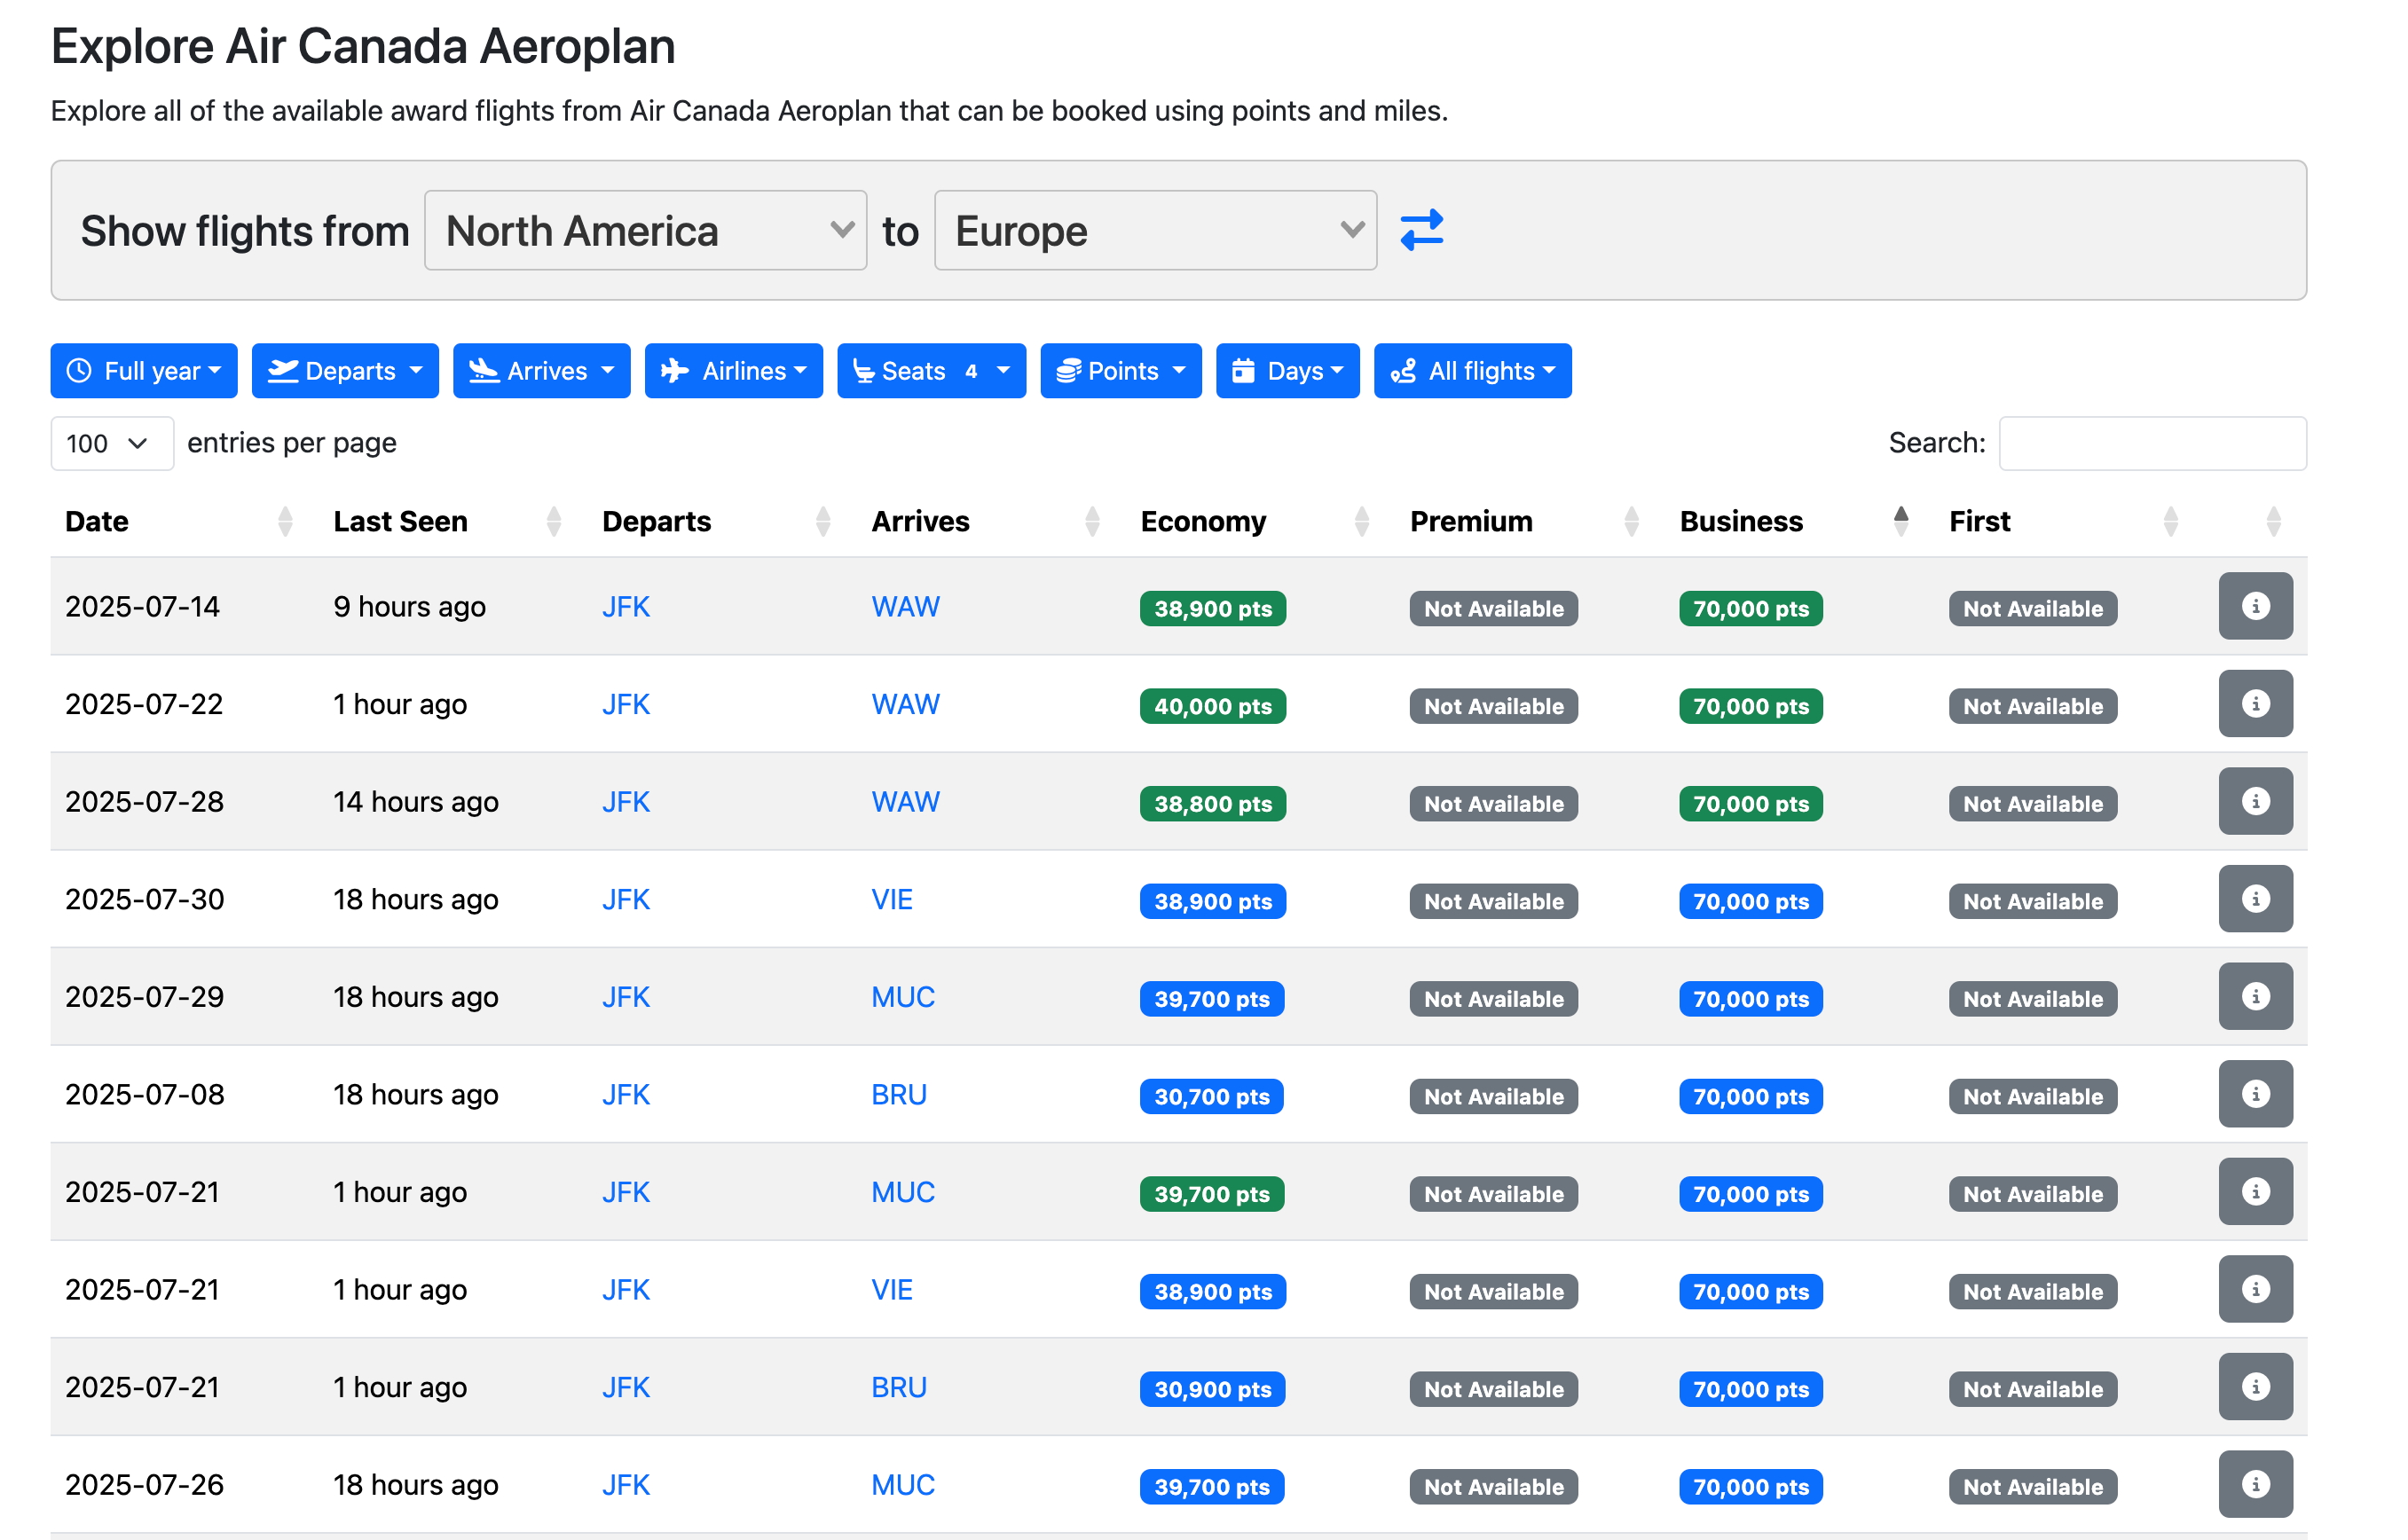Viewport: 2408px width, 1540px height.
Task: Click First Not Available badge for 2025-07-29
Action: pos(2033,998)
